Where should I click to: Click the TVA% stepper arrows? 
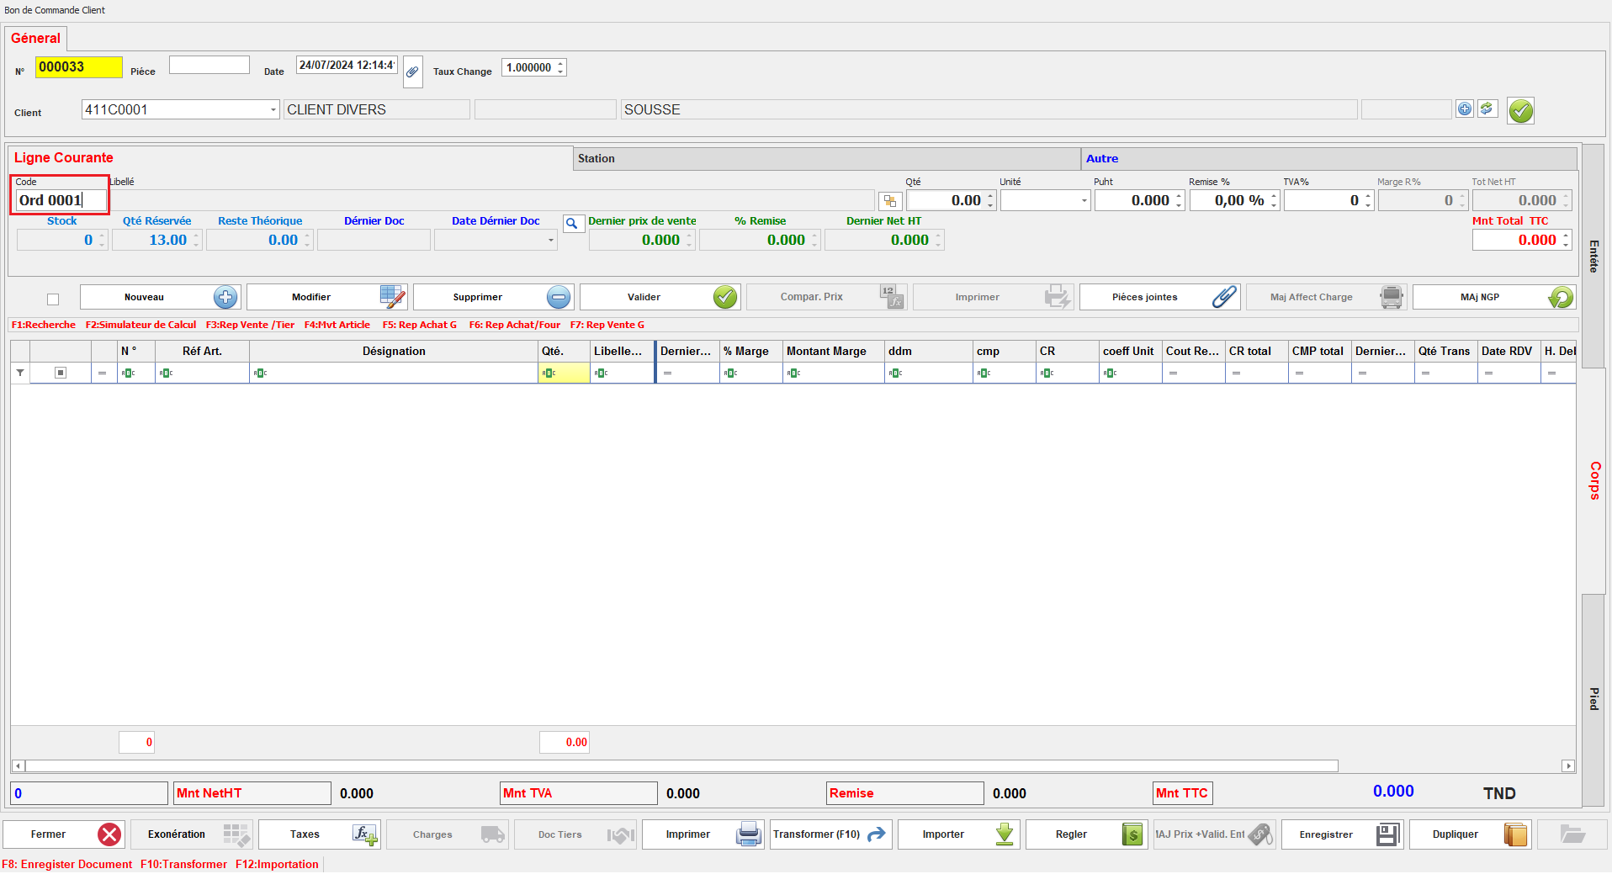point(1368,201)
